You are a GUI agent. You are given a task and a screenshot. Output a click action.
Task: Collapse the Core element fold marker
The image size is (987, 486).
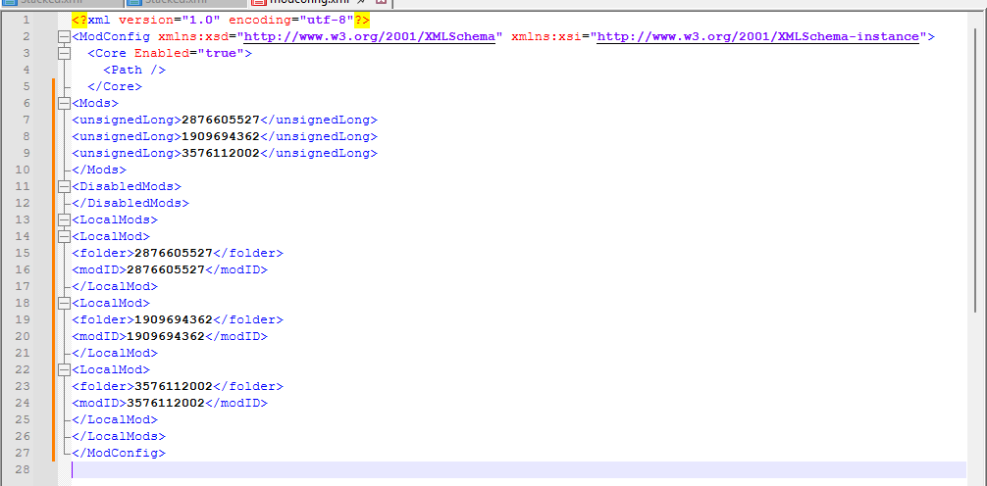[64, 54]
